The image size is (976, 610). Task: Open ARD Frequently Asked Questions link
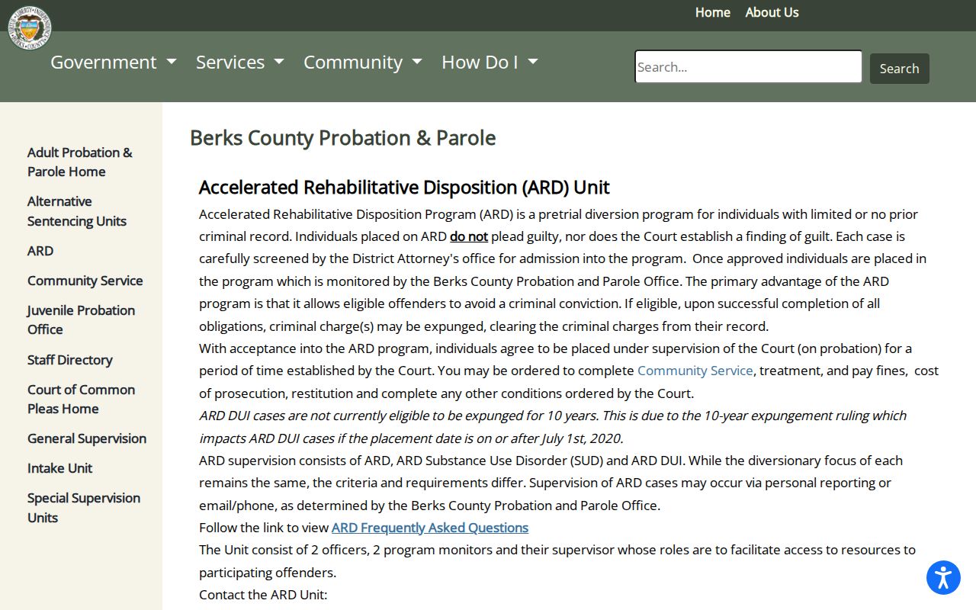[430, 528]
